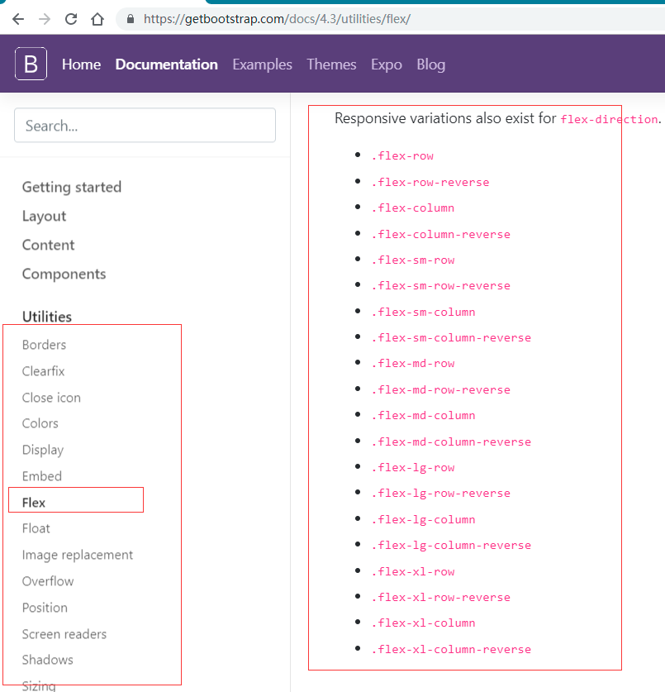Click the browser forward arrow

[45, 18]
